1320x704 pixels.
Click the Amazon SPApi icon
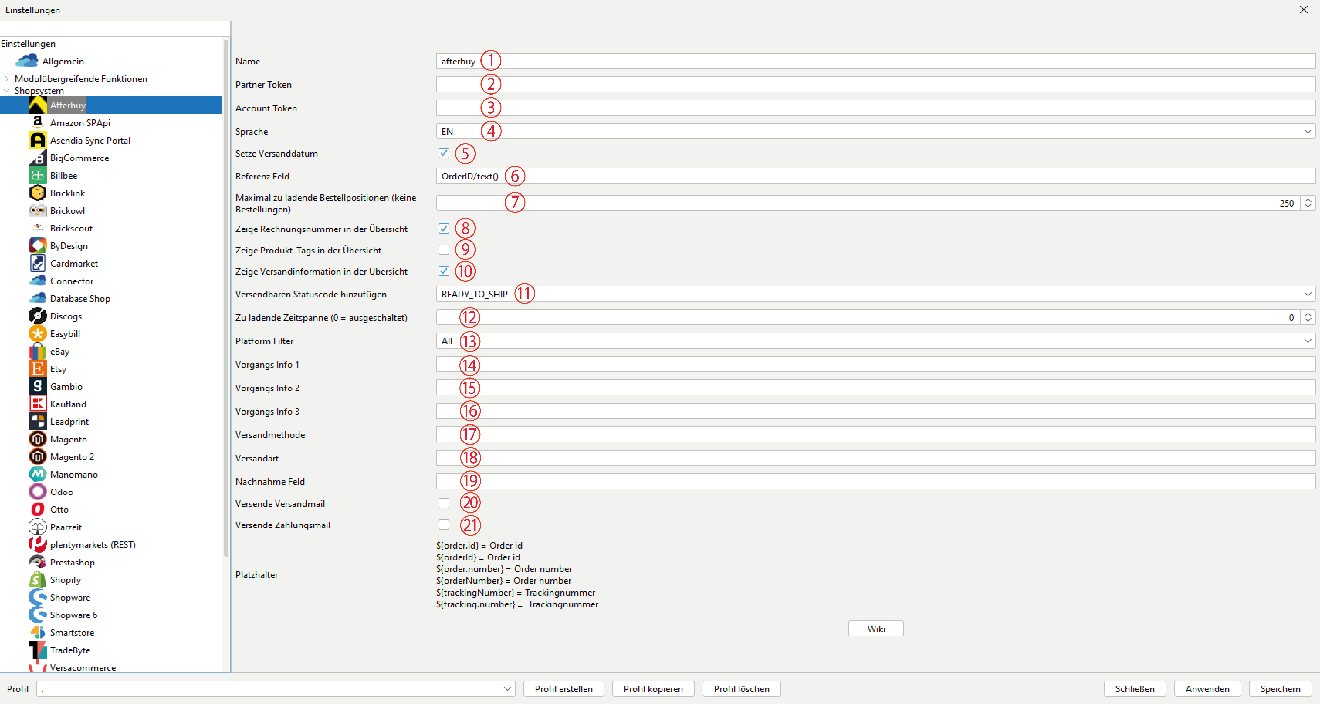(x=37, y=122)
